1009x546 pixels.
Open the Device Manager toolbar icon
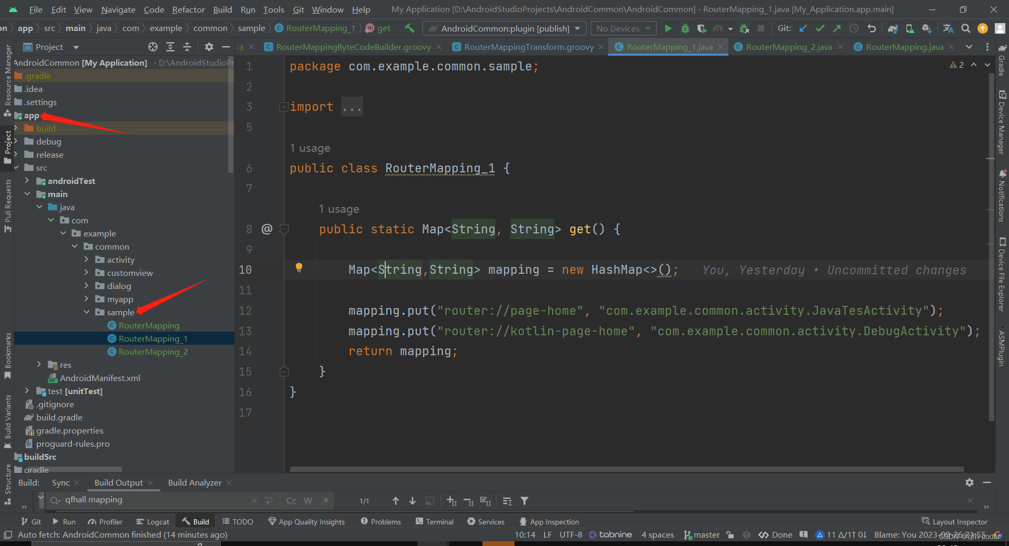910,28
